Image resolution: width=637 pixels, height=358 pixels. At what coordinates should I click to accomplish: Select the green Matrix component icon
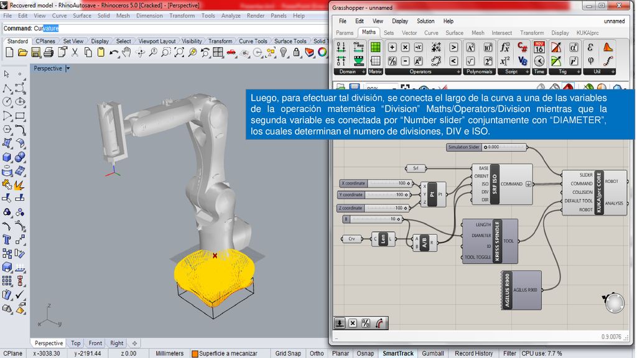[375, 47]
